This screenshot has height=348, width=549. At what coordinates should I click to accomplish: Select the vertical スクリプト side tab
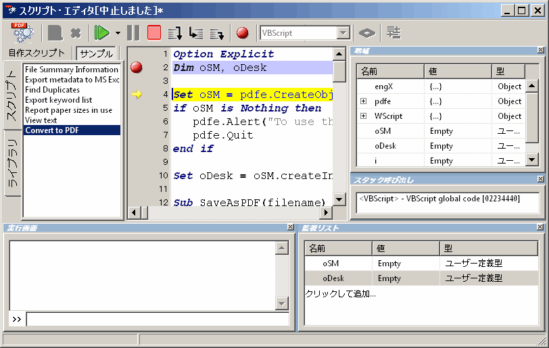tap(12, 95)
